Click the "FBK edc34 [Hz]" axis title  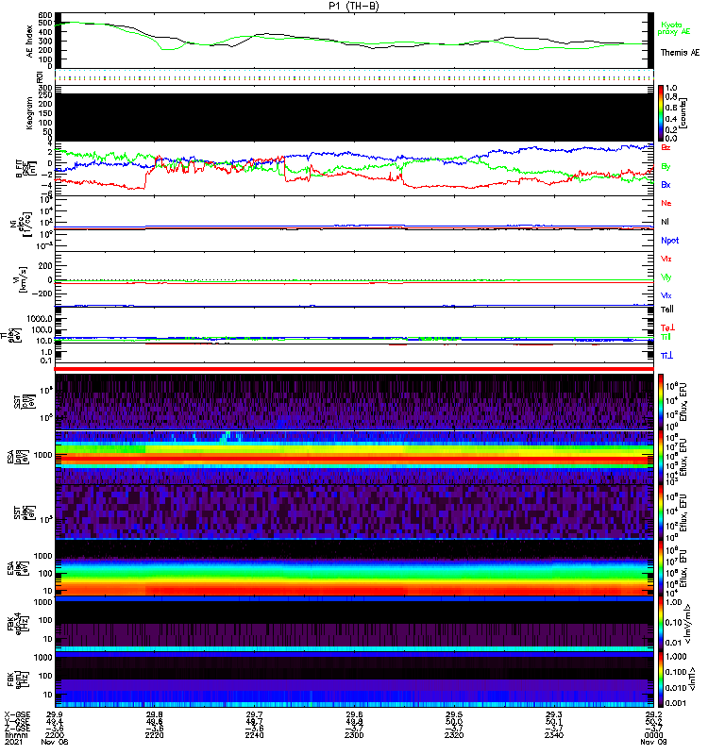click(x=16, y=624)
